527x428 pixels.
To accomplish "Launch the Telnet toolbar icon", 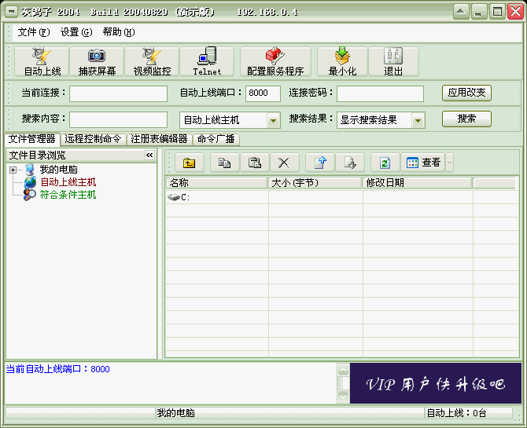I will click(207, 61).
